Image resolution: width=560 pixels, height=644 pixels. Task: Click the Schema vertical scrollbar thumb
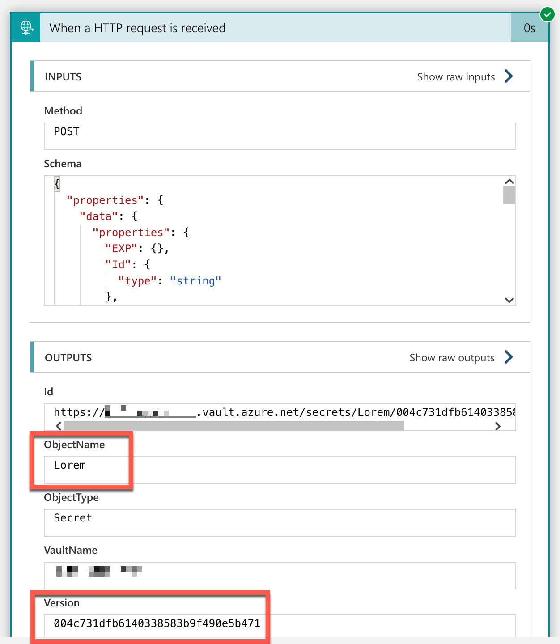point(509,195)
